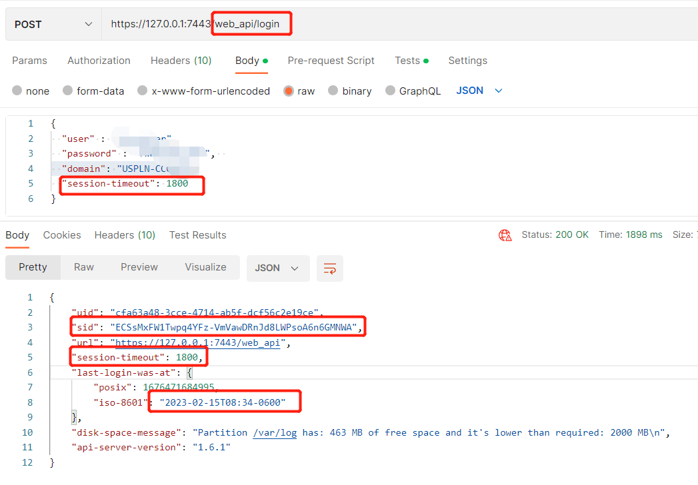Switch response view to Raw
Viewport: 698px width, 485px height.
[x=83, y=266]
